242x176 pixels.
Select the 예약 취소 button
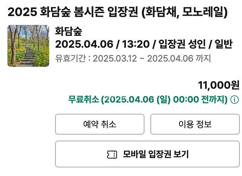[100, 124]
